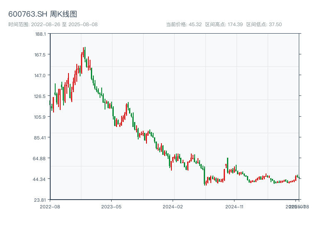Click the 2023-05 date axis label
This screenshot has width=332, height=249.
tap(111, 206)
